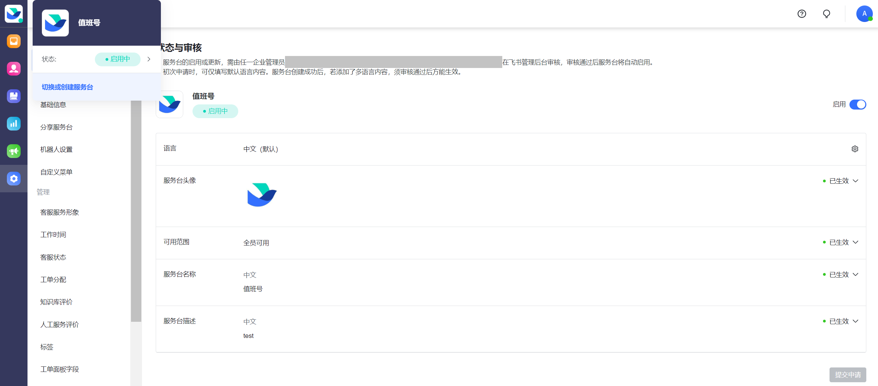Click the description text test

(248, 336)
